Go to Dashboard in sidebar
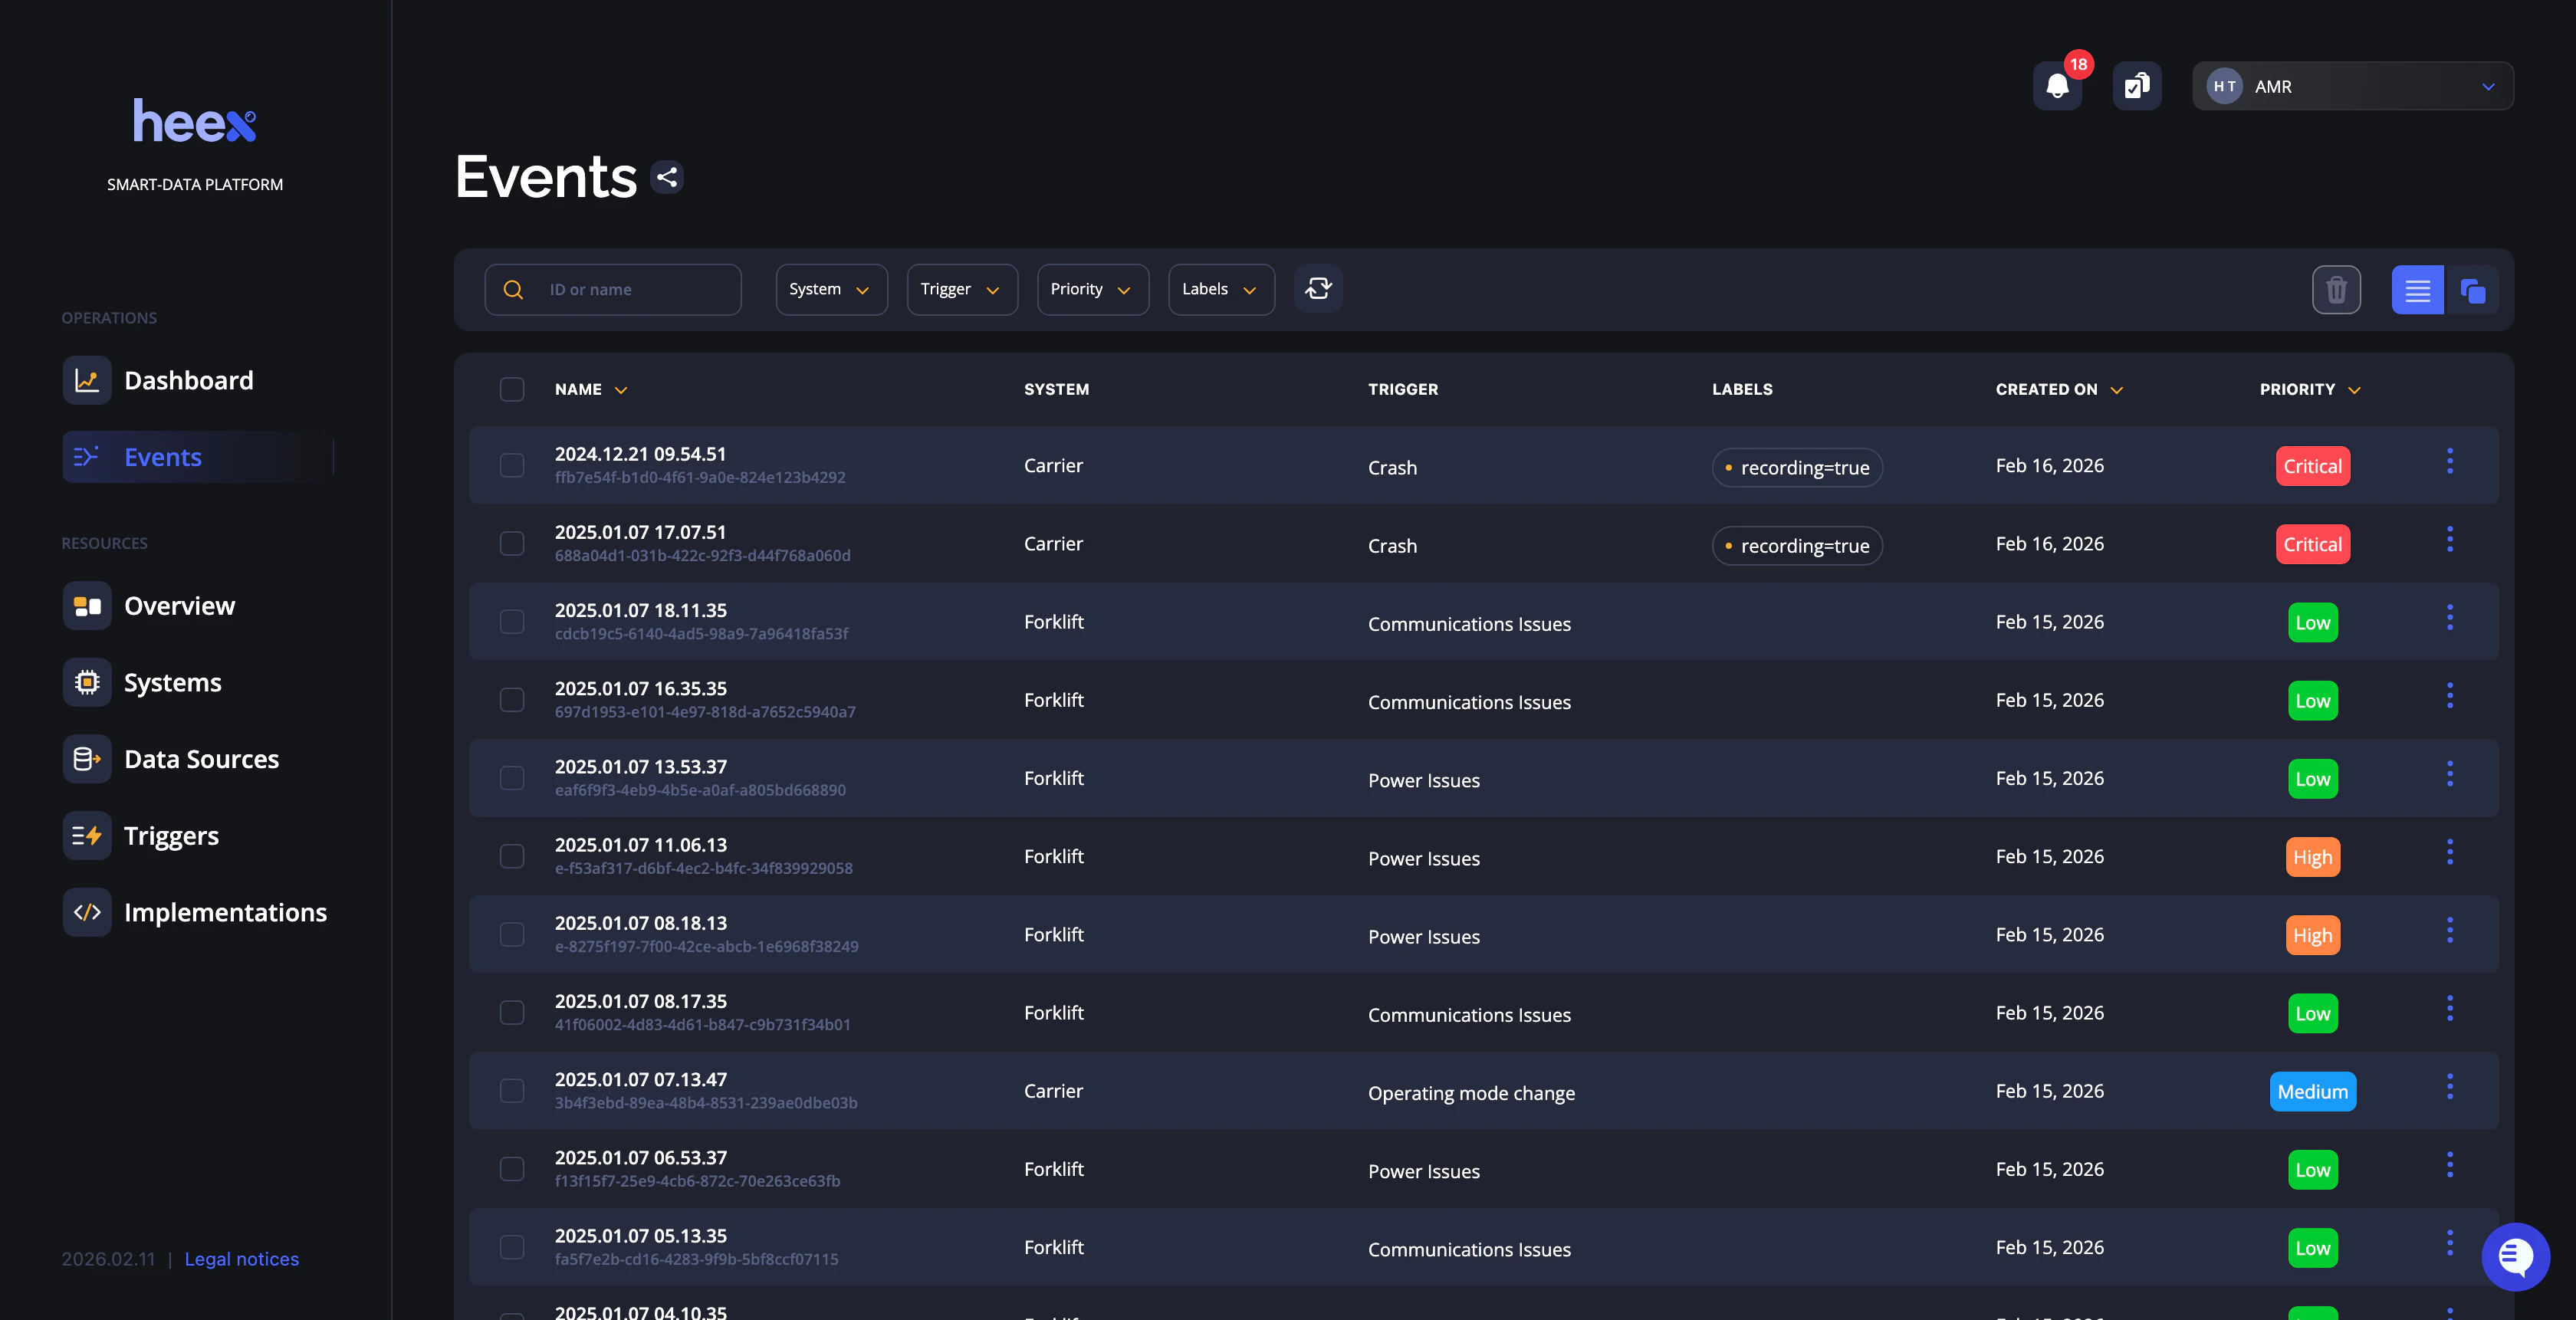This screenshot has height=1320, width=2576. click(x=188, y=381)
